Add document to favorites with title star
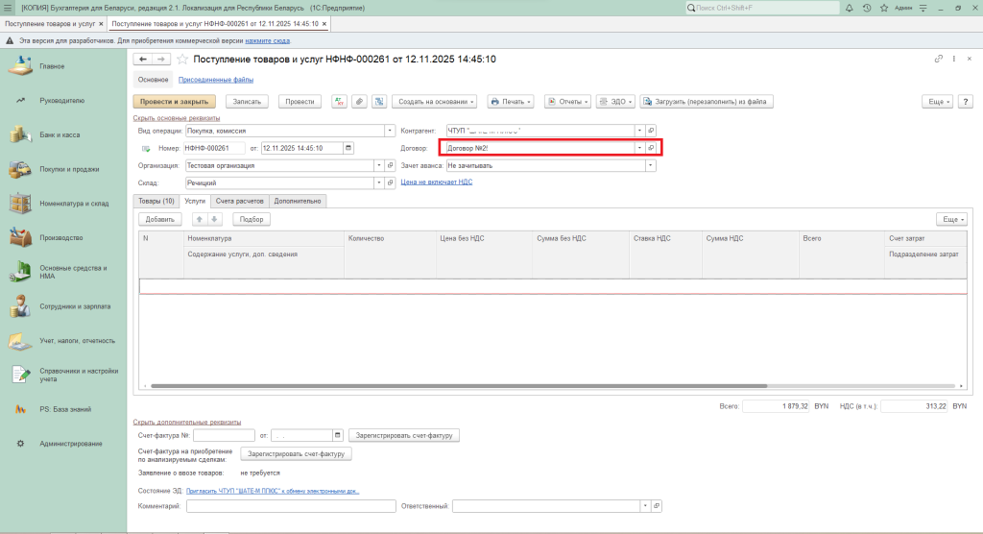The image size is (983, 534). [181, 60]
